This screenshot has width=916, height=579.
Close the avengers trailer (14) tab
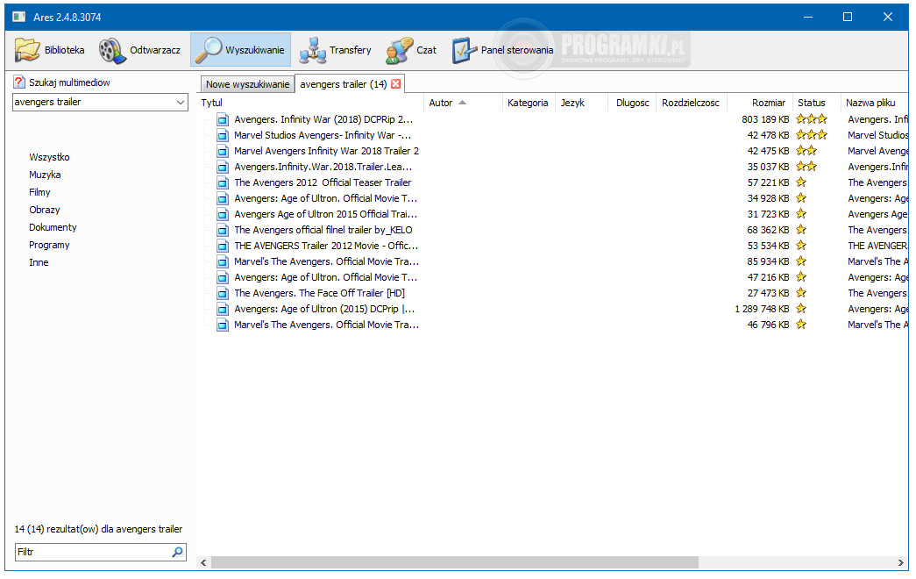pos(395,84)
